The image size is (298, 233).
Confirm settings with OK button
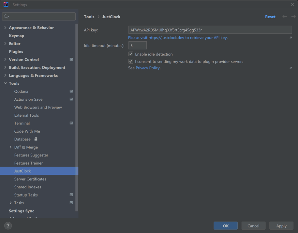(226, 226)
